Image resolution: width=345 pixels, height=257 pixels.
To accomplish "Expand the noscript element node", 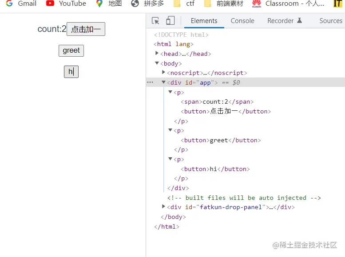I will [x=163, y=72].
